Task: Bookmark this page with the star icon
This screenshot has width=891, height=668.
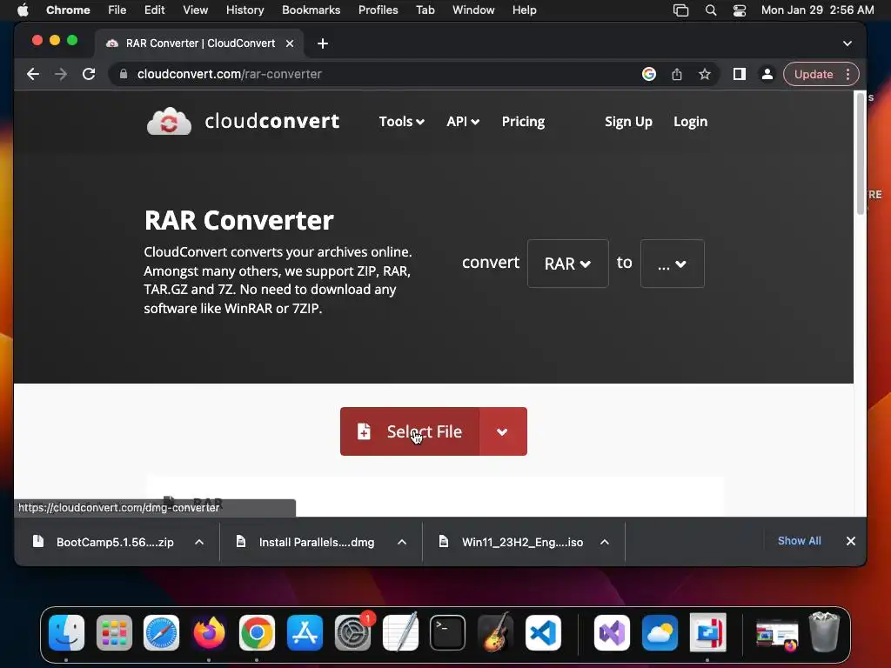Action: point(705,74)
